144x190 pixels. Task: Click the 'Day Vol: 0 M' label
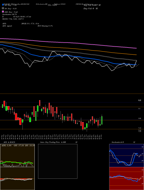(x=90, y=8)
